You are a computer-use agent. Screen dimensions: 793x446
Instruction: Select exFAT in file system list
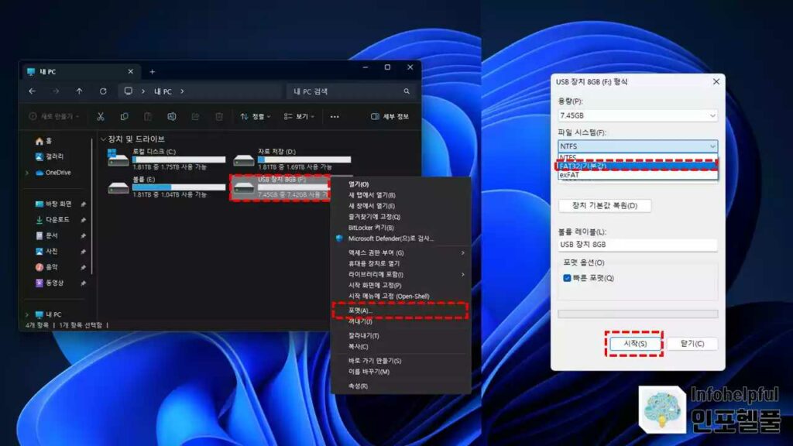(x=638, y=175)
